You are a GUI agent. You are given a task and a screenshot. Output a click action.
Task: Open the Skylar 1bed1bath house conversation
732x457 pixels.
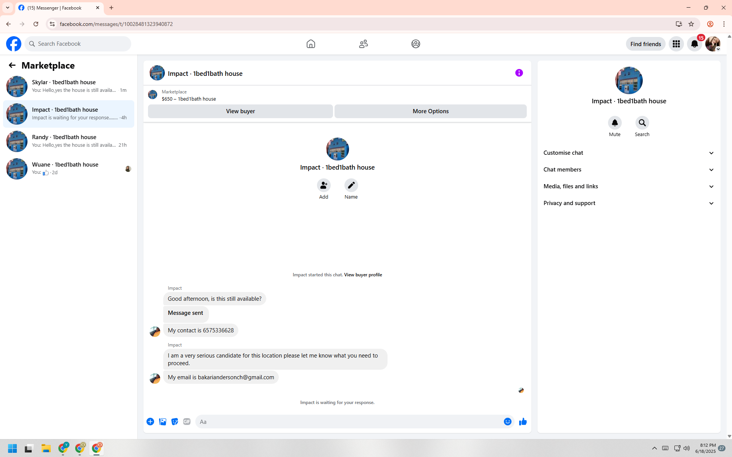69,87
